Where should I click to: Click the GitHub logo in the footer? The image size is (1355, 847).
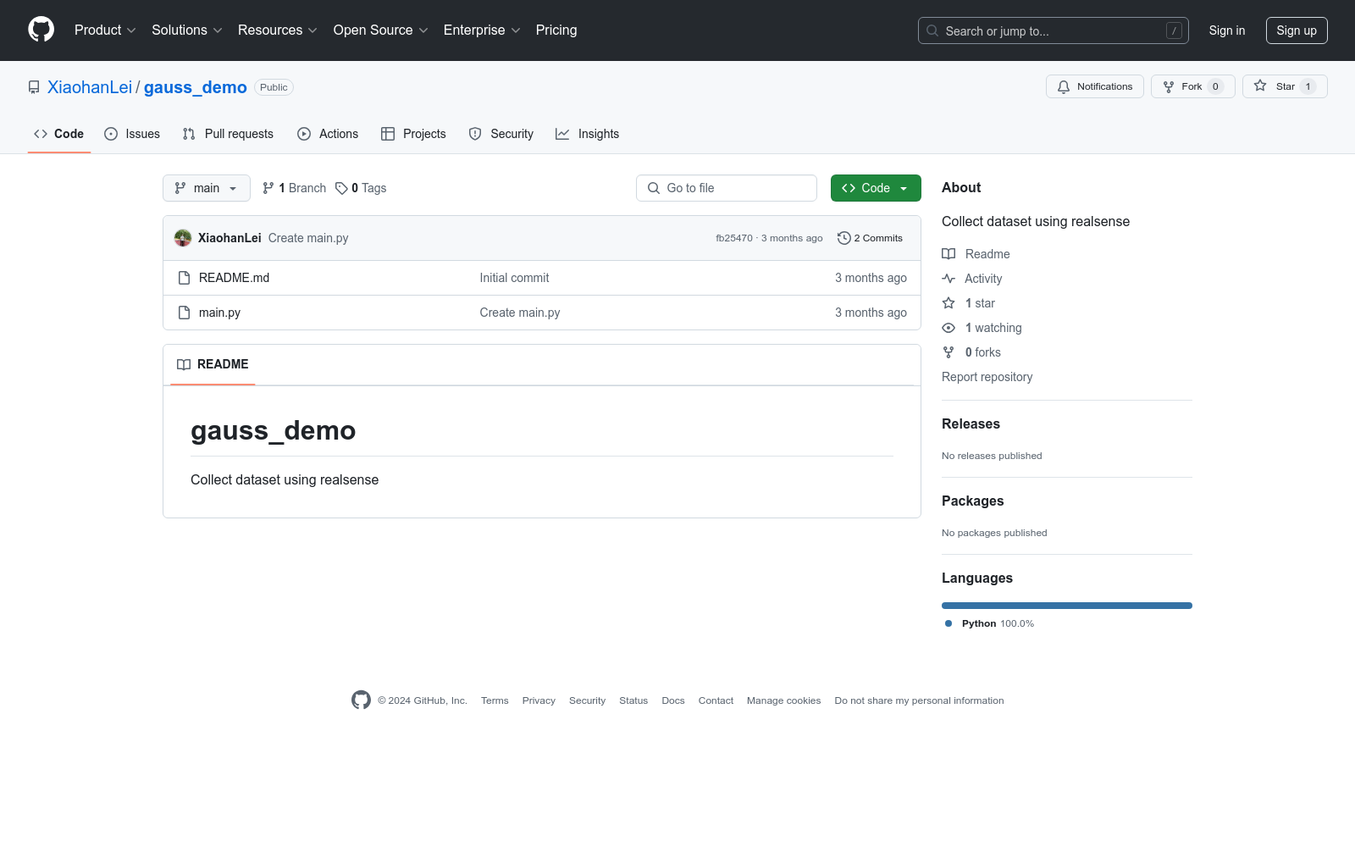point(361,700)
